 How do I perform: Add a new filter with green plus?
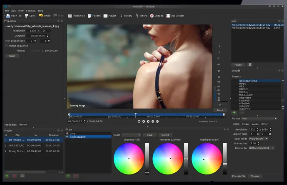coord(68,176)
